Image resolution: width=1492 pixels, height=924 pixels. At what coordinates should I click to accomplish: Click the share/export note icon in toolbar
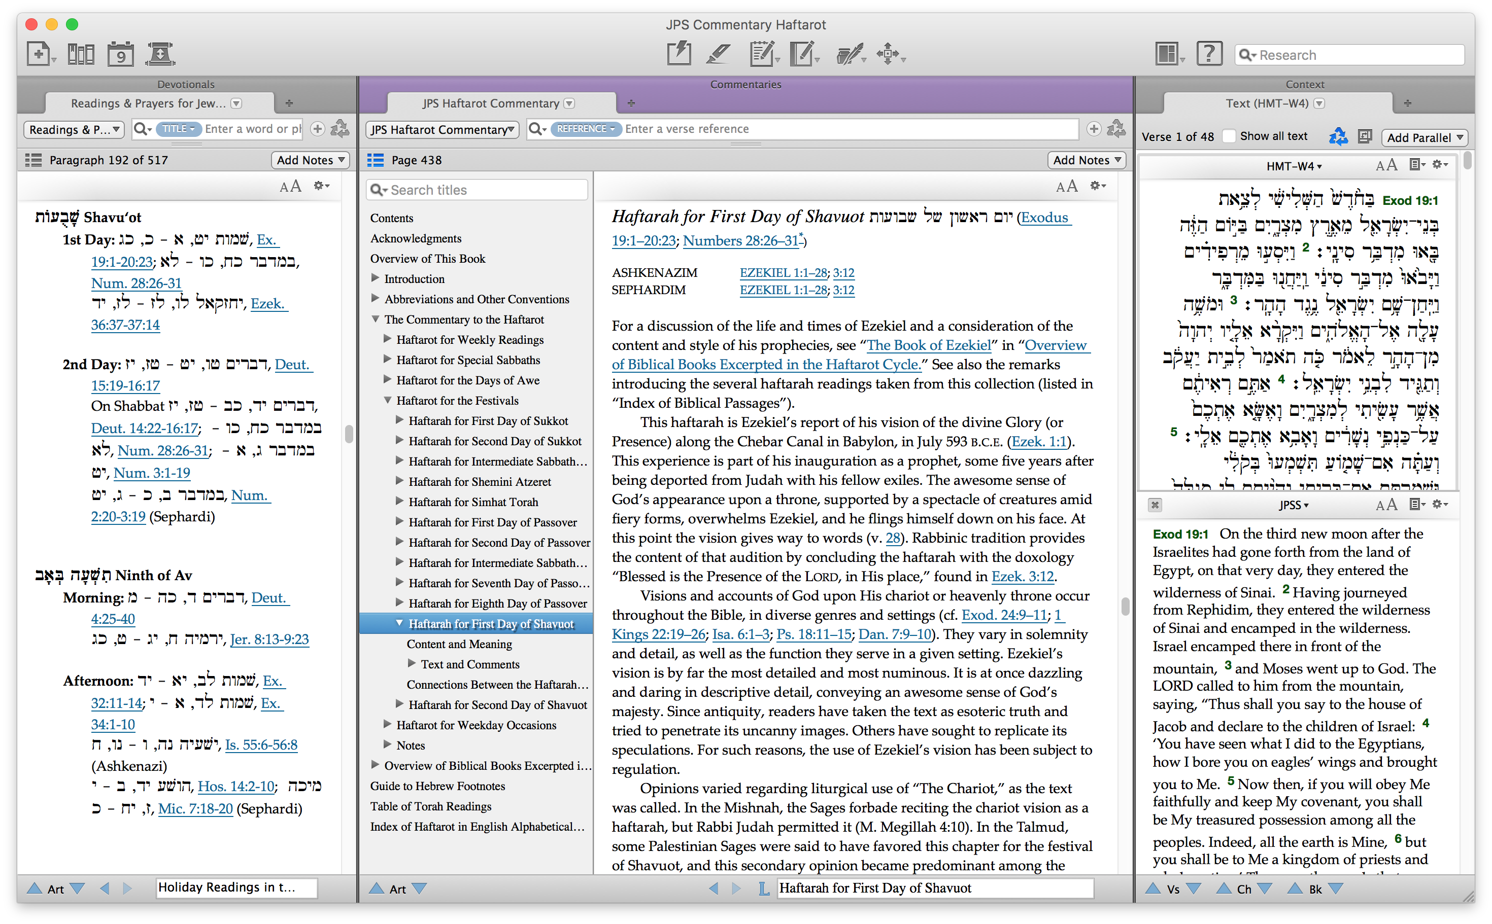tap(679, 54)
